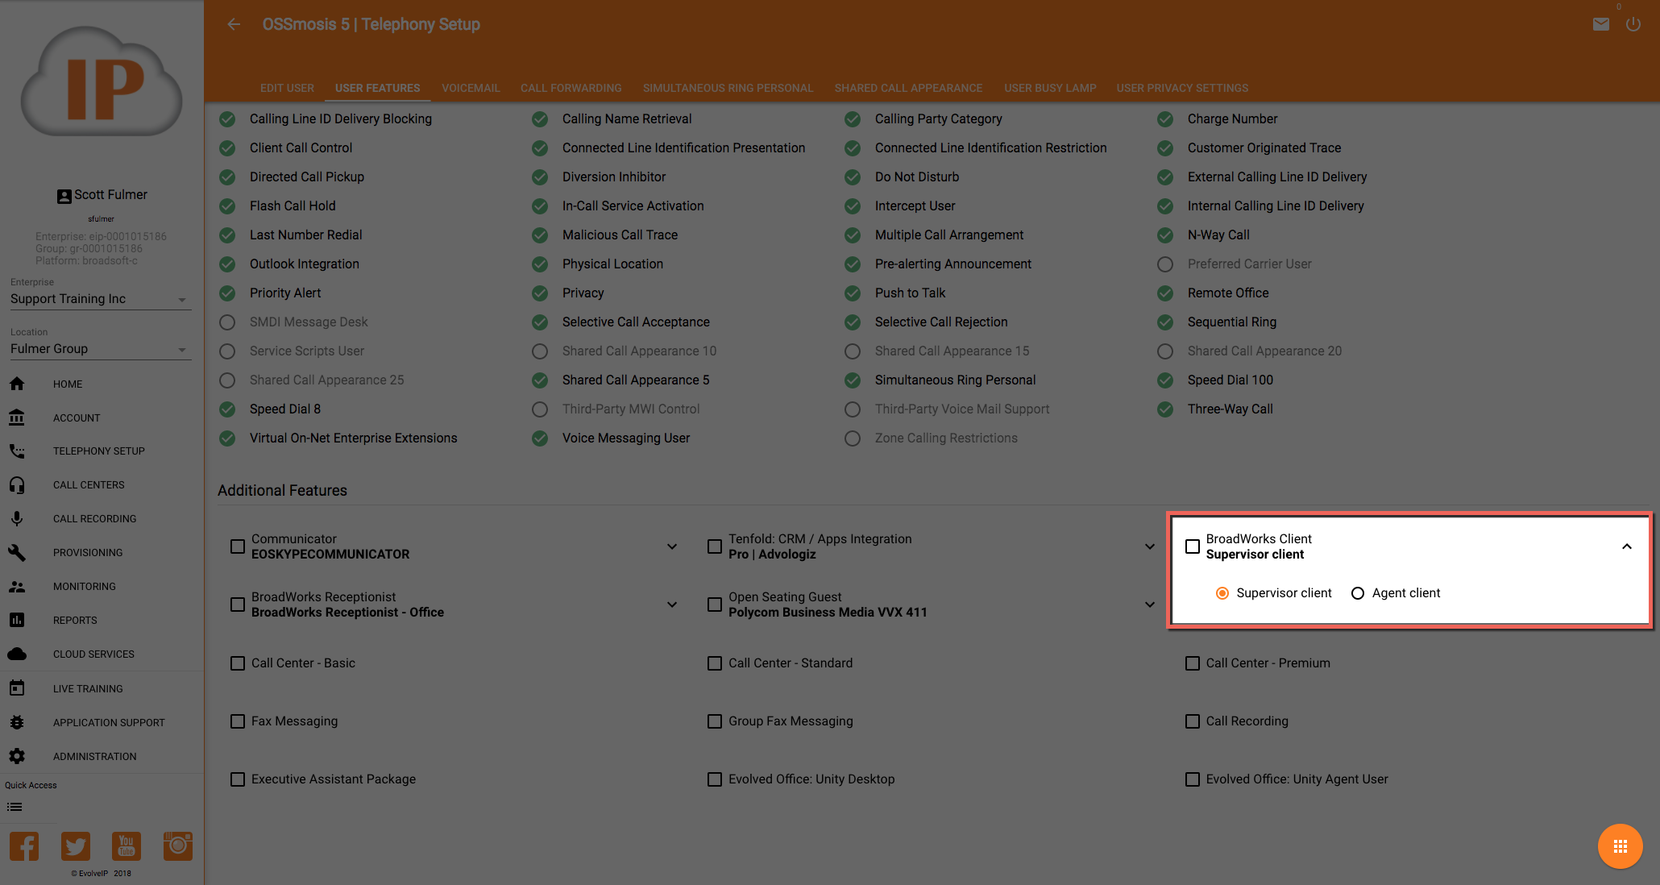Open the Twitter social icon
Image resolution: width=1660 pixels, height=885 pixels.
76,846
